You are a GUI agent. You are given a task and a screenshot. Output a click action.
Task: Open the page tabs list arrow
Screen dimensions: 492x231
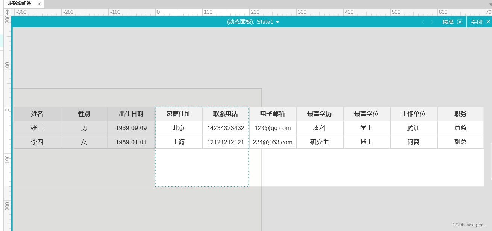tap(490, 4)
